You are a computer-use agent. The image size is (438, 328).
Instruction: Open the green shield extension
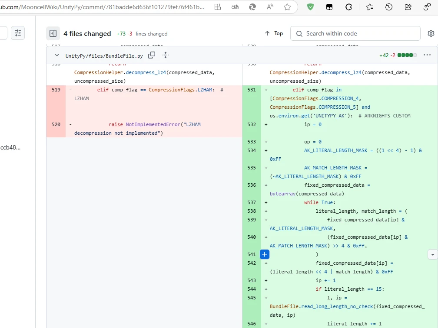[310, 7]
